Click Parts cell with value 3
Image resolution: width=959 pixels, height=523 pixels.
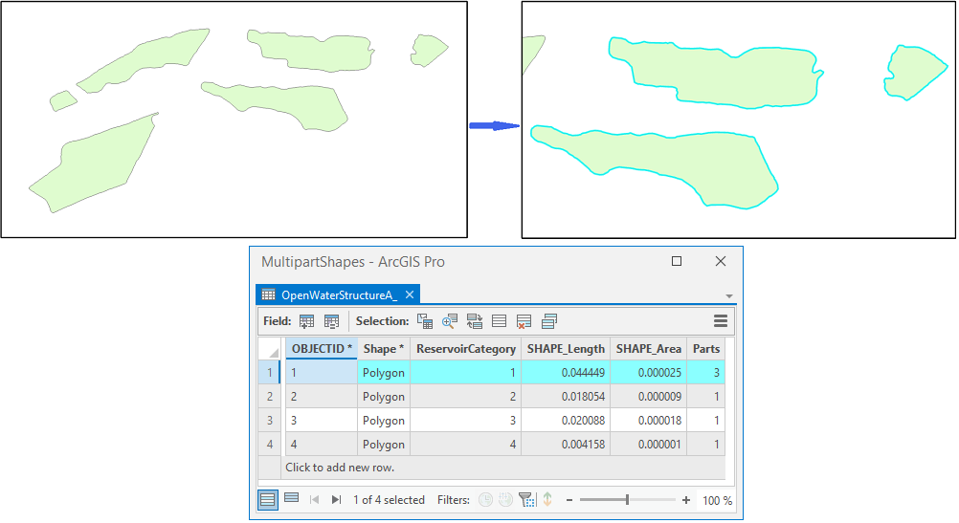pyautogui.click(x=705, y=372)
